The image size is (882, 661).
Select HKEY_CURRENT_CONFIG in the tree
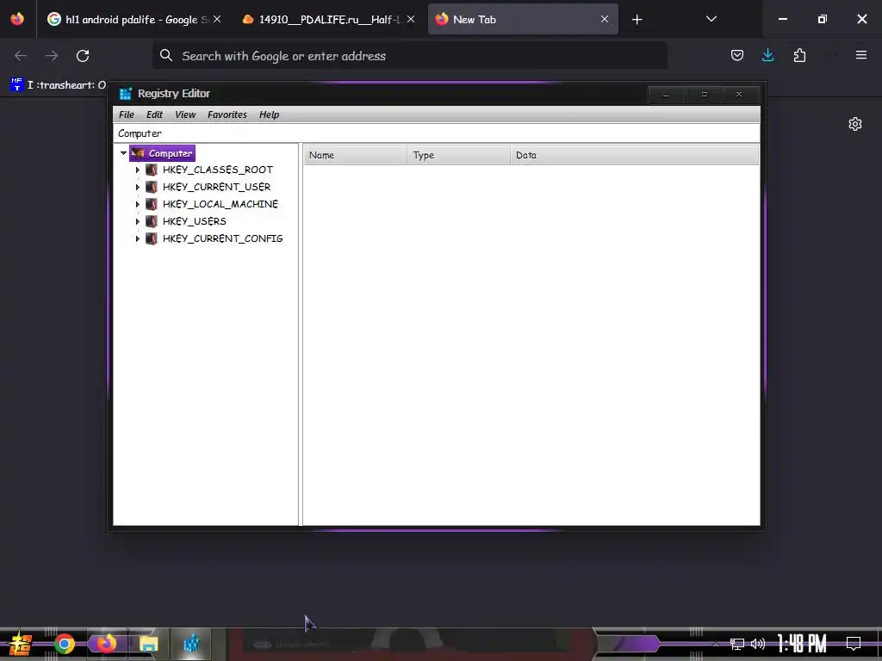222,238
